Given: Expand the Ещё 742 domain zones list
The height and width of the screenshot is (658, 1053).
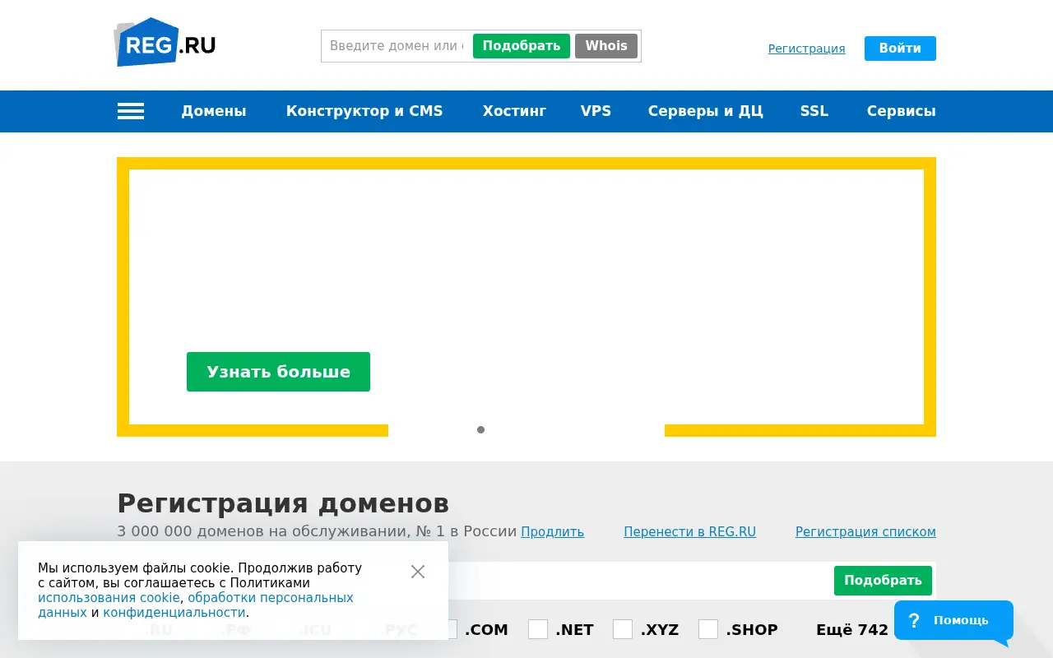Looking at the screenshot, I should point(852,630).
